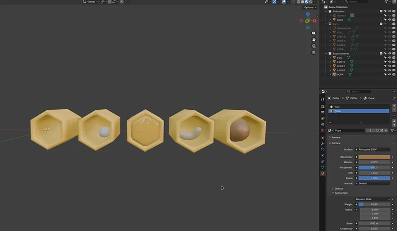
Task: Unlink the Pupa material with X icon
Action: coord(386,130)
